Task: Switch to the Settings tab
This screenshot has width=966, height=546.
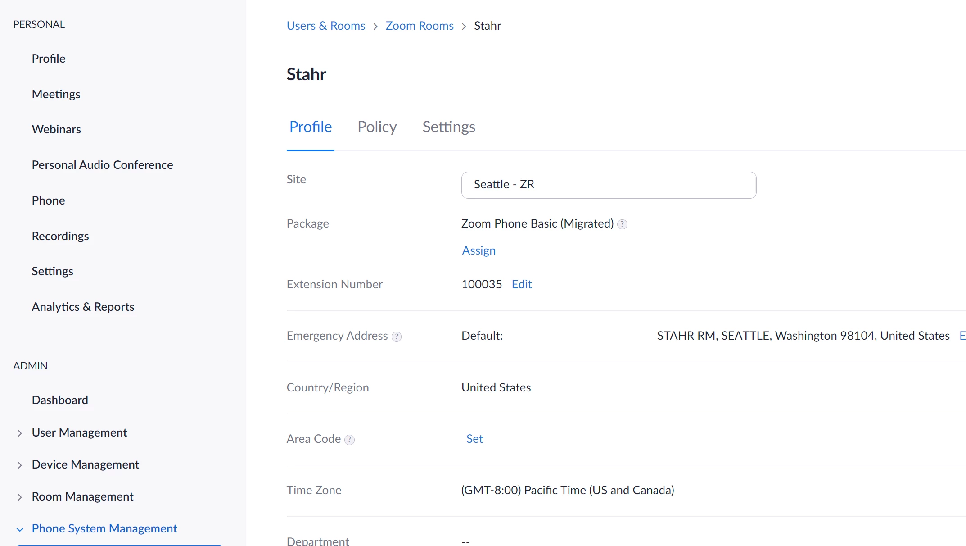Action: (x=448, y=127)
